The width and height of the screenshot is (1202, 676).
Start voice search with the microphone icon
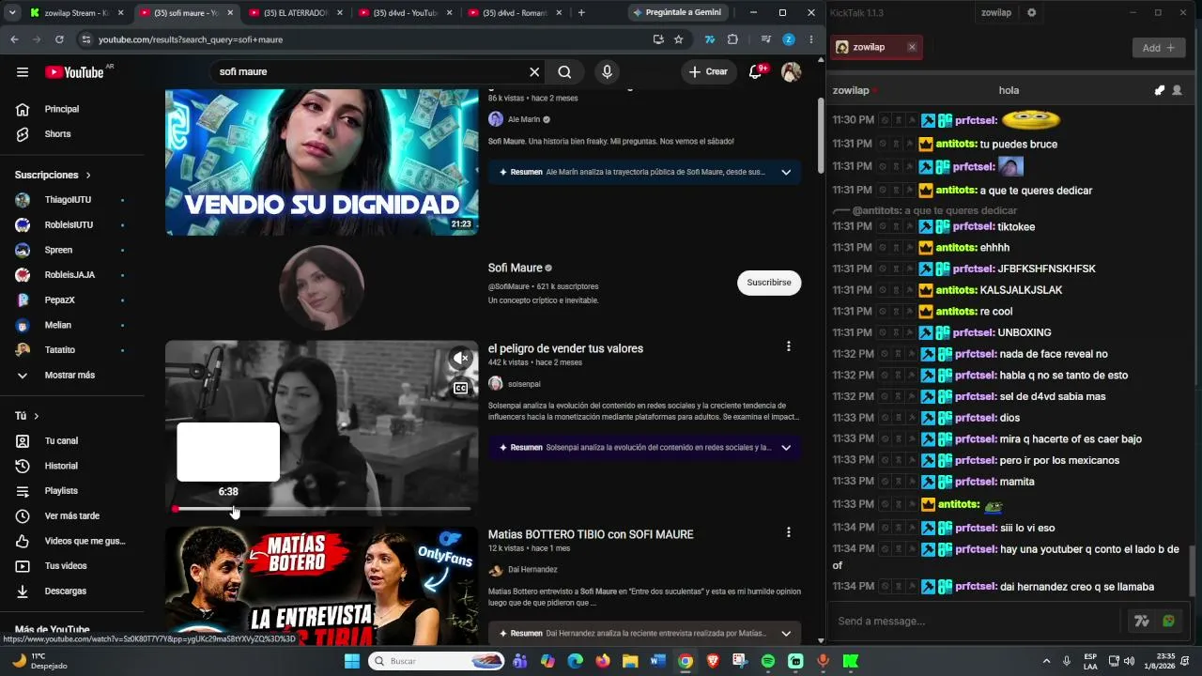[x=607, y=72]
